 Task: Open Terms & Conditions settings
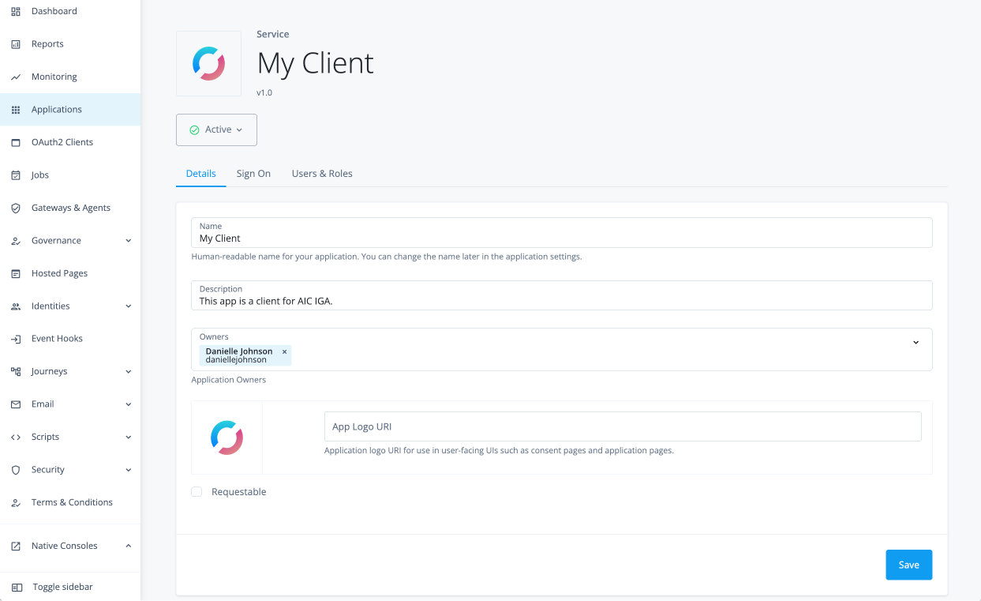click(71, 501)
